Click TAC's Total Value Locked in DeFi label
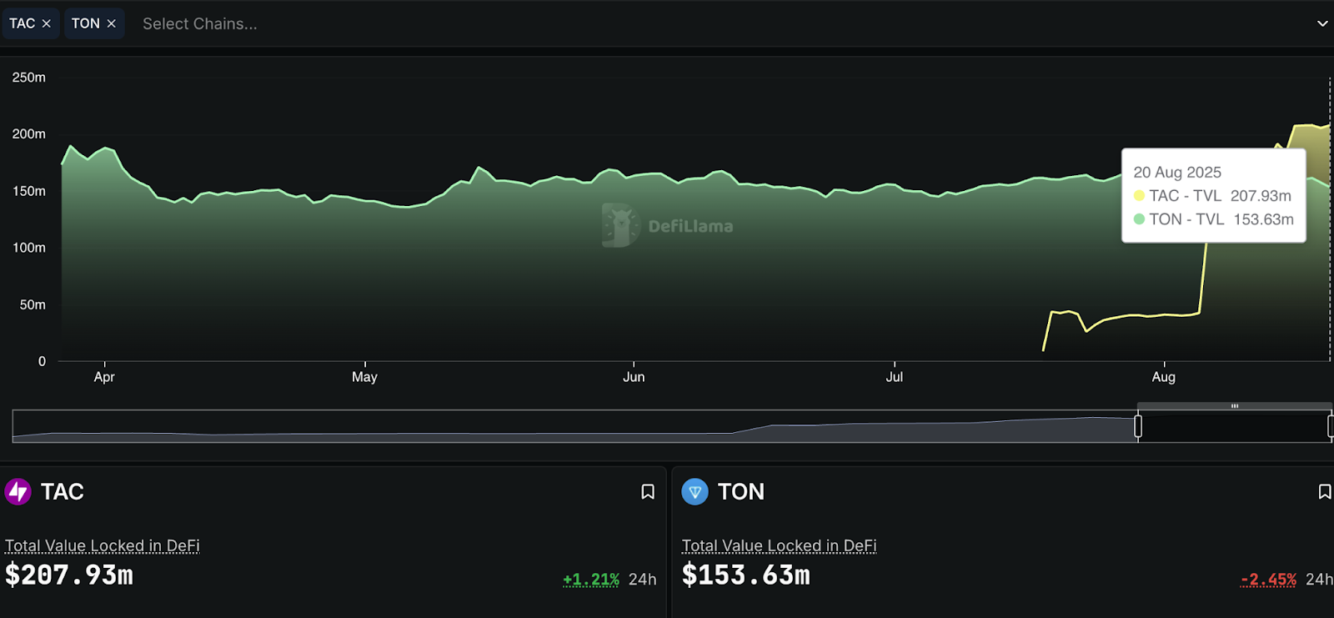1334x618 pixels. click(x=103, y=545)
